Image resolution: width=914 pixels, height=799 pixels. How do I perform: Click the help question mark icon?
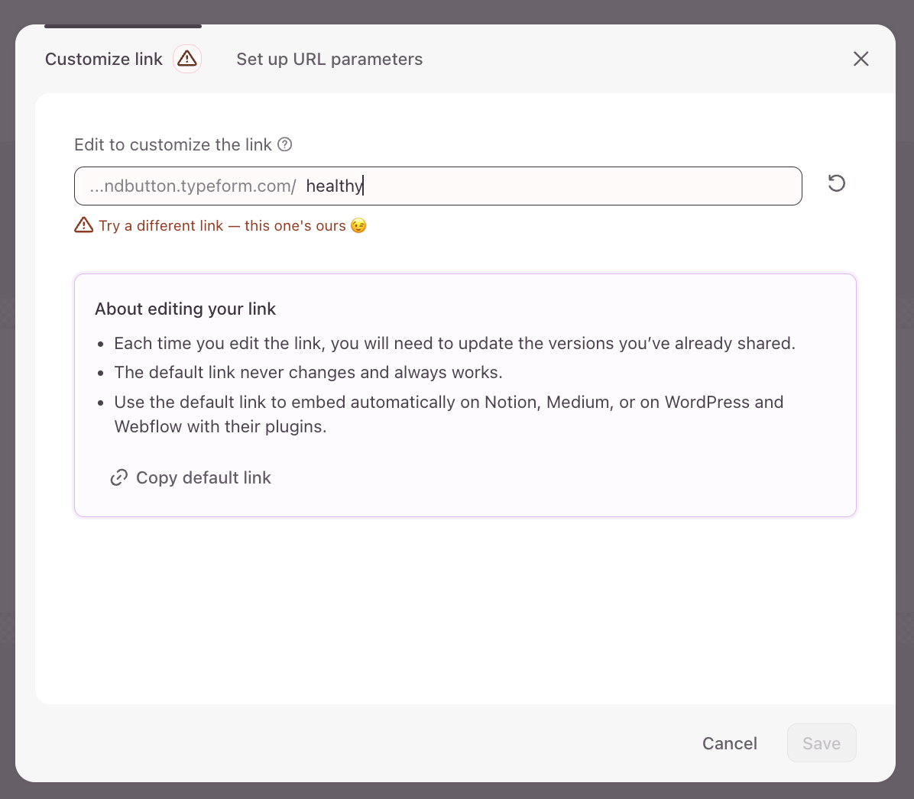click(285, 144)
